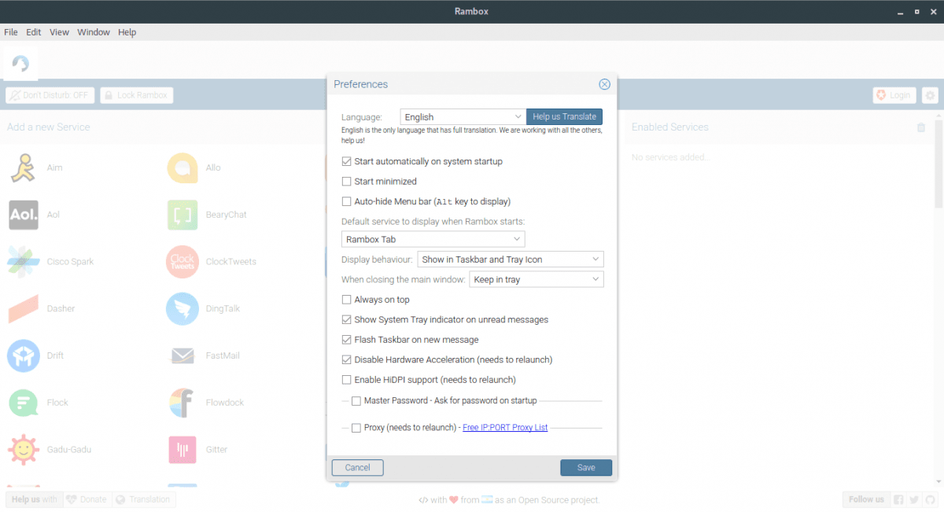Check Enable HiDPI support

point(347,380)
